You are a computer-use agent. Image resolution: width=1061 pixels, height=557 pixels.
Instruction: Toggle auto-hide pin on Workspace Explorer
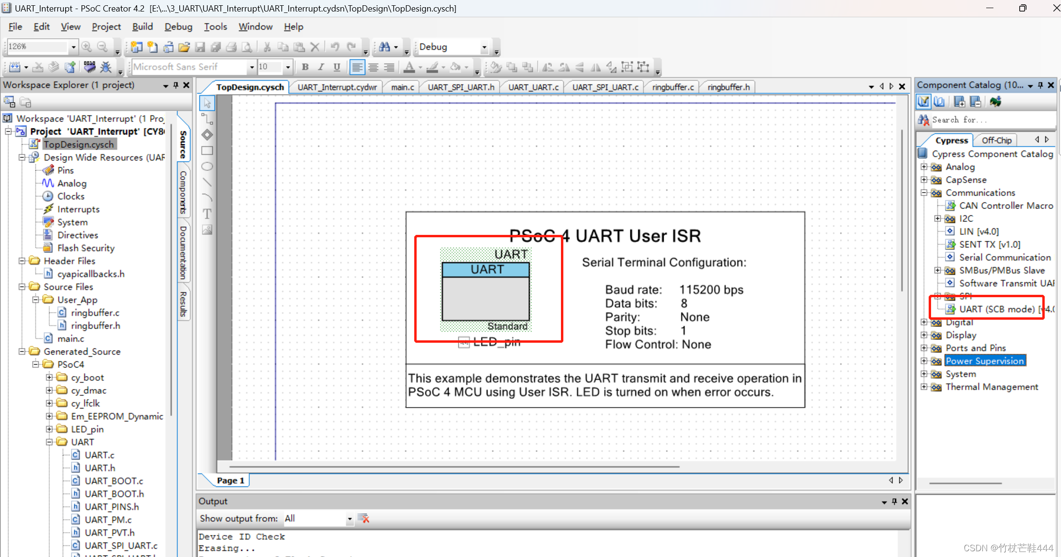pyautogui.click(x=176, y=85)
